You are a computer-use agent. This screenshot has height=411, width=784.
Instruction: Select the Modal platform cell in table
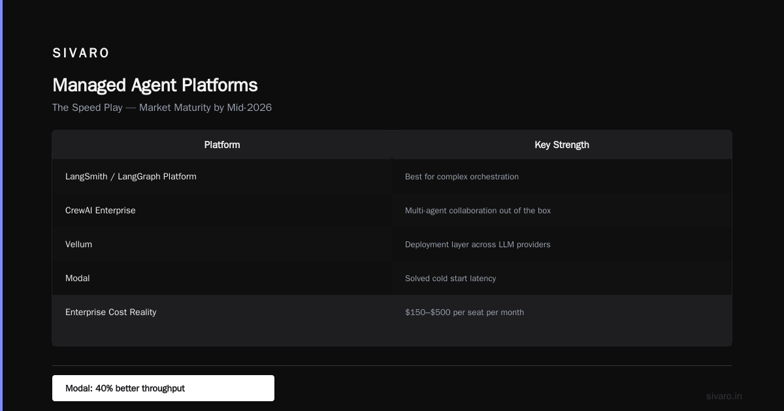click(222, 278)
